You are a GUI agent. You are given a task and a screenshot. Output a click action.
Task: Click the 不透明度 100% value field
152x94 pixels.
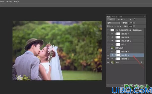pyautogui.click(x=131, y=23)
